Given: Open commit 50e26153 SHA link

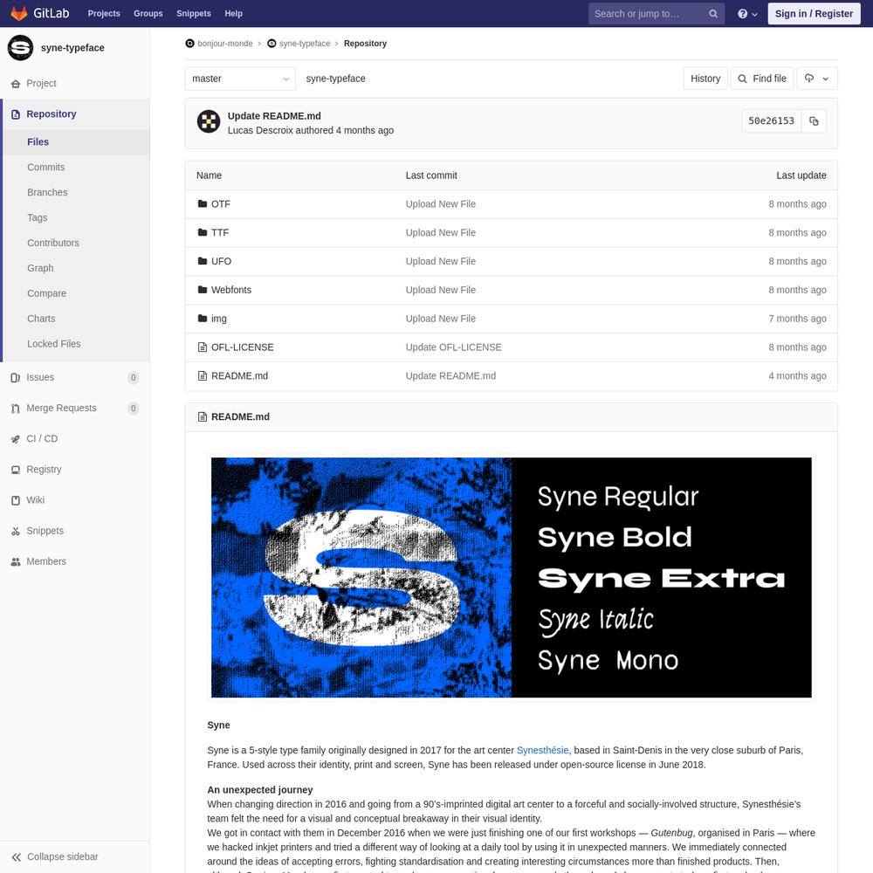Looking at the screenshot, I should pyautogui.click(x=771, y=120).
